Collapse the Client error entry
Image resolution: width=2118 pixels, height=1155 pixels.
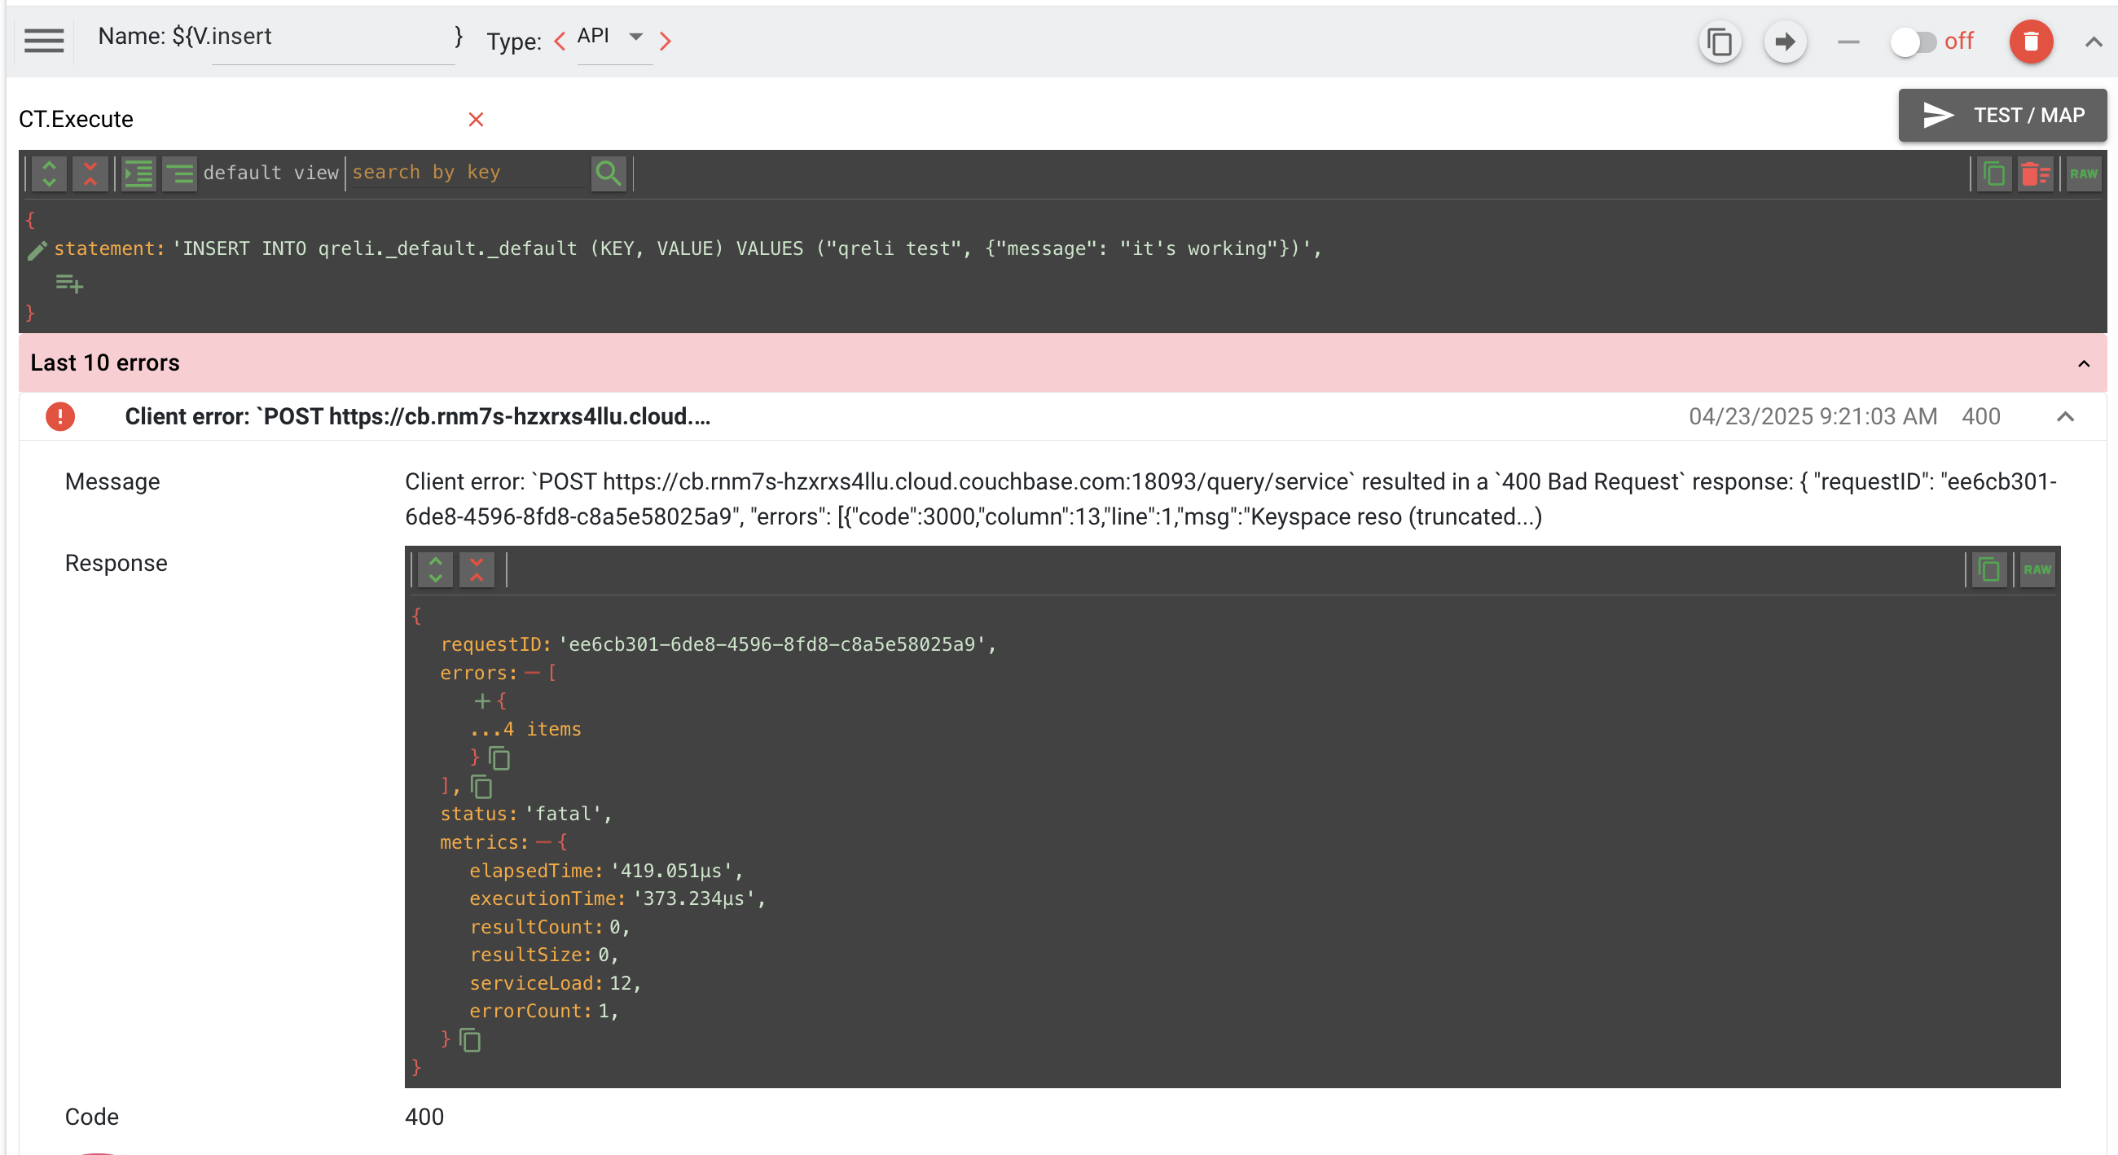coord(2064,417)
